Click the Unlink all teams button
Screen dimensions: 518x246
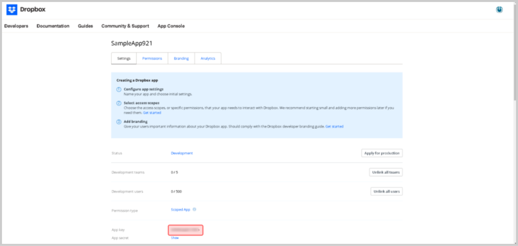coord(386,172)
